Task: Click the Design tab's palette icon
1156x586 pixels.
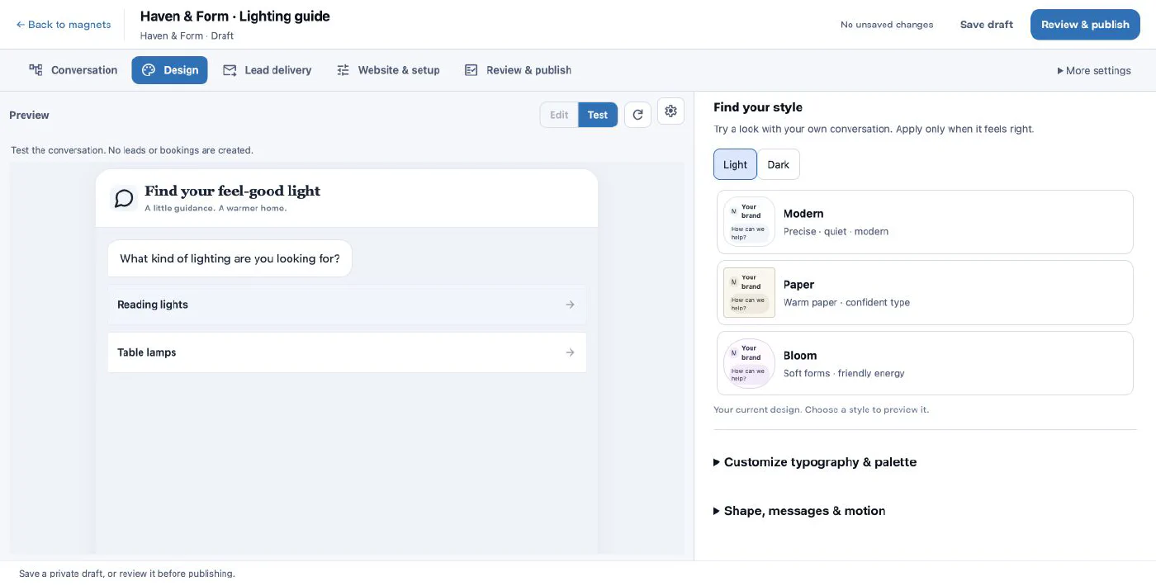Action: pos(149,70)
